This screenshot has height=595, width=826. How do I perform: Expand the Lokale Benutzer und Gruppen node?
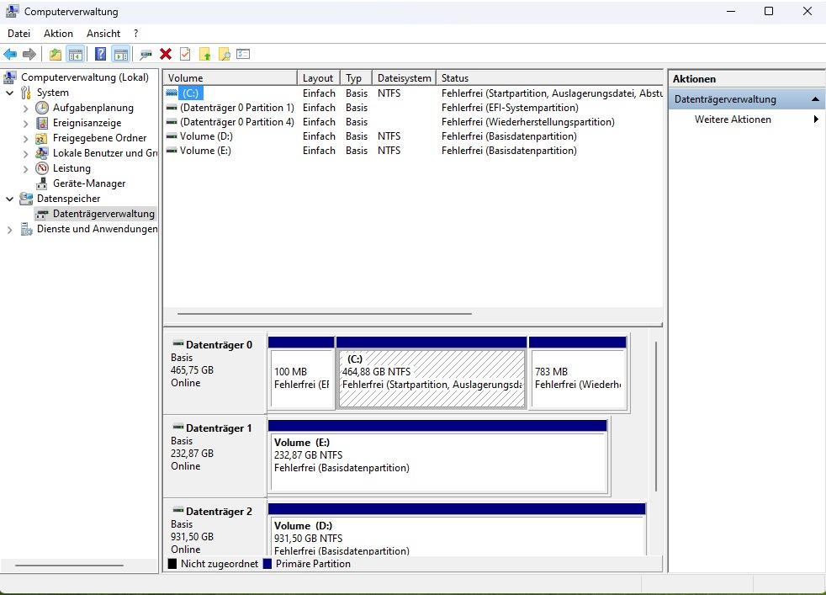pos(26,153)
